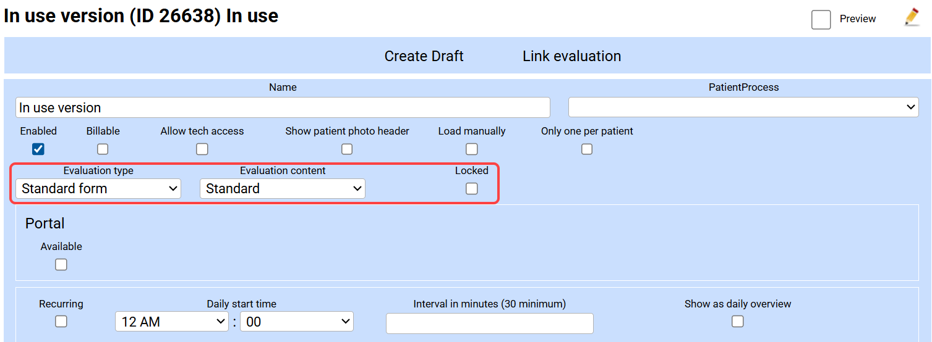Viewport: 932px width, 342px height.
Task: Toggle the Locked checkbox
Action: pos(472,188)
